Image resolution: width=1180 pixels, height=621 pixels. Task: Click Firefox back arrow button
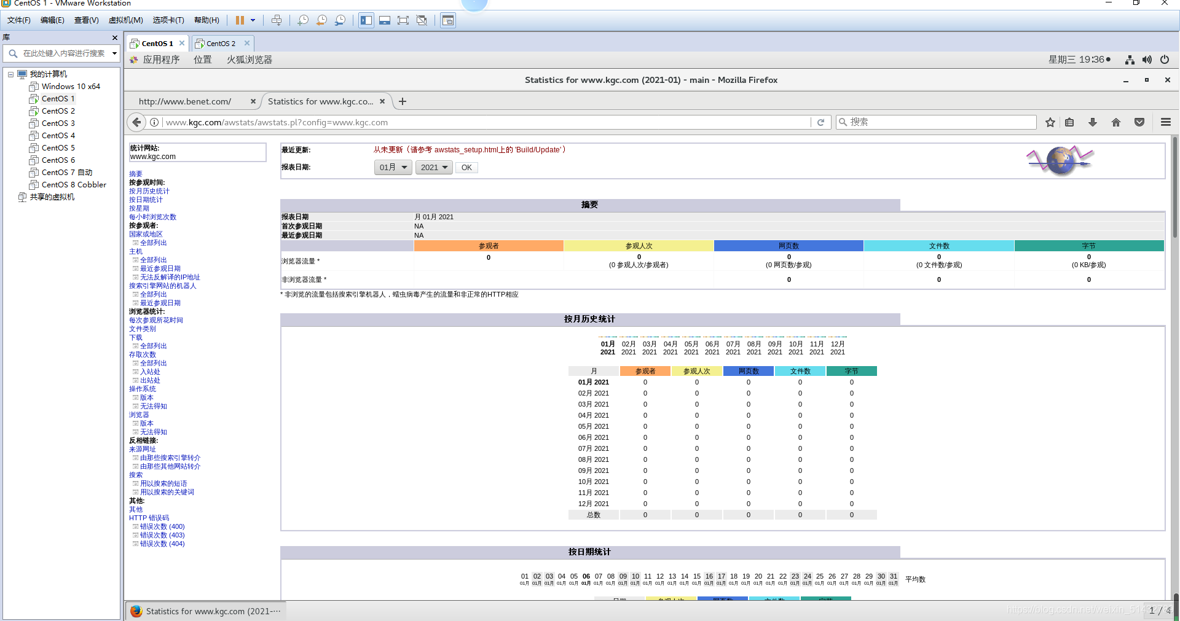tap(137, 122)
